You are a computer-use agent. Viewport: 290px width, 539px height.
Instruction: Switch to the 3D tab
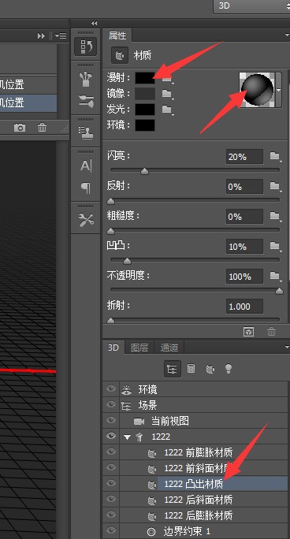tap(113, 348)
